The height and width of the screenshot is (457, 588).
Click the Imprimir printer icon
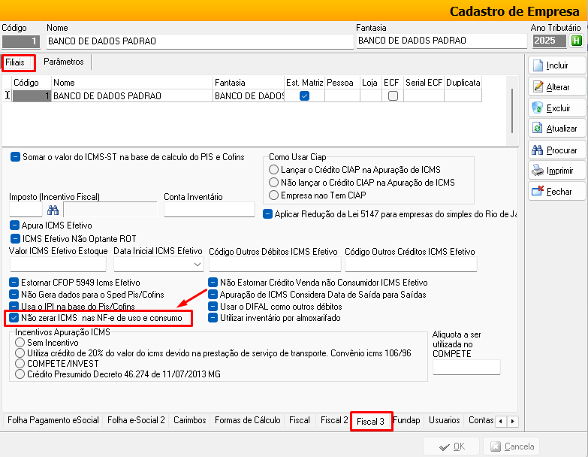[x=538, y=171]
